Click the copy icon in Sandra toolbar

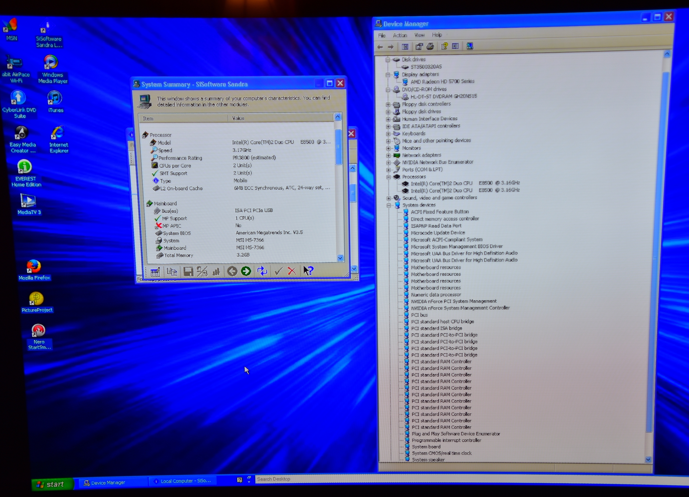tap(172, 271)
